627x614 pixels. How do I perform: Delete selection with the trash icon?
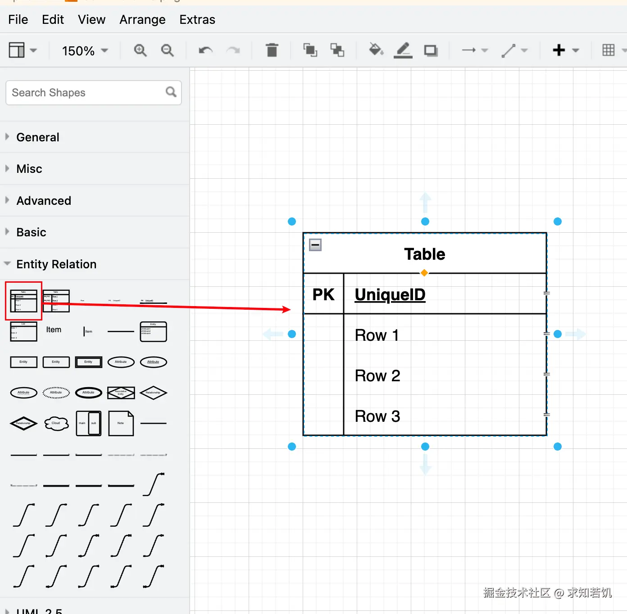click(272, 50)
